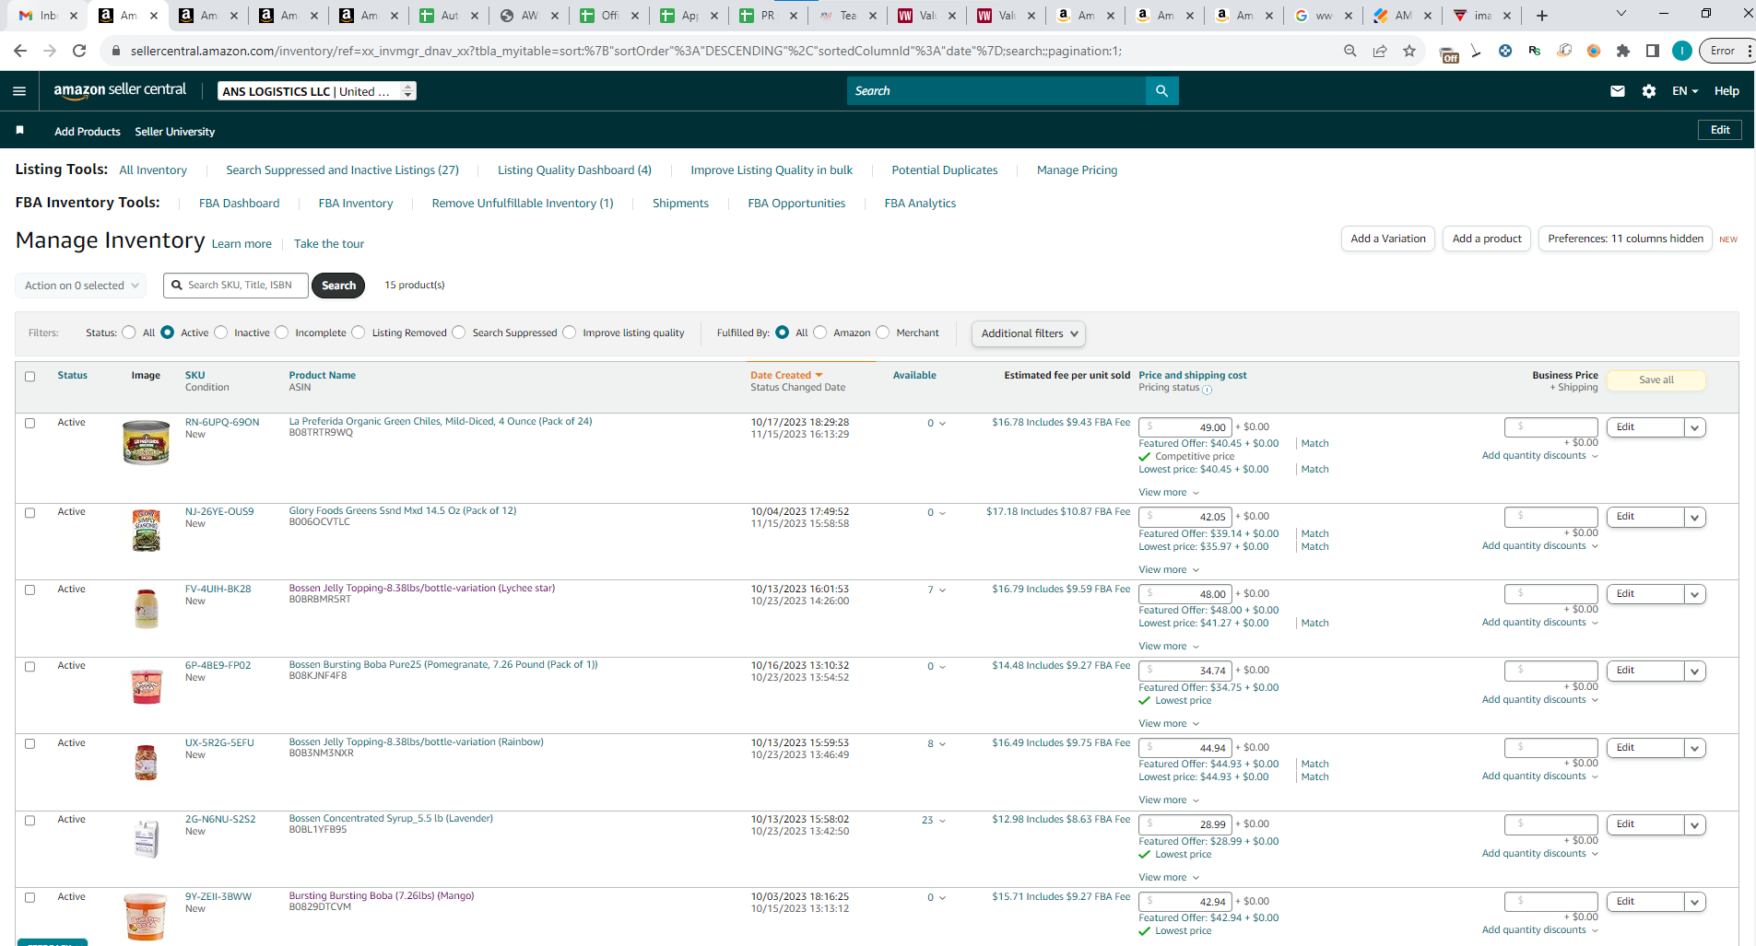This screenshot has height=946, width=1756.
Task: Expand Add quantity discounts for Pomegranate Boba row
Action: pos(1540,700)
